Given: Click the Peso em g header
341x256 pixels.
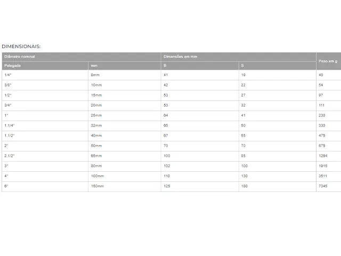Looking at the screenshot, I should [329, 61].
